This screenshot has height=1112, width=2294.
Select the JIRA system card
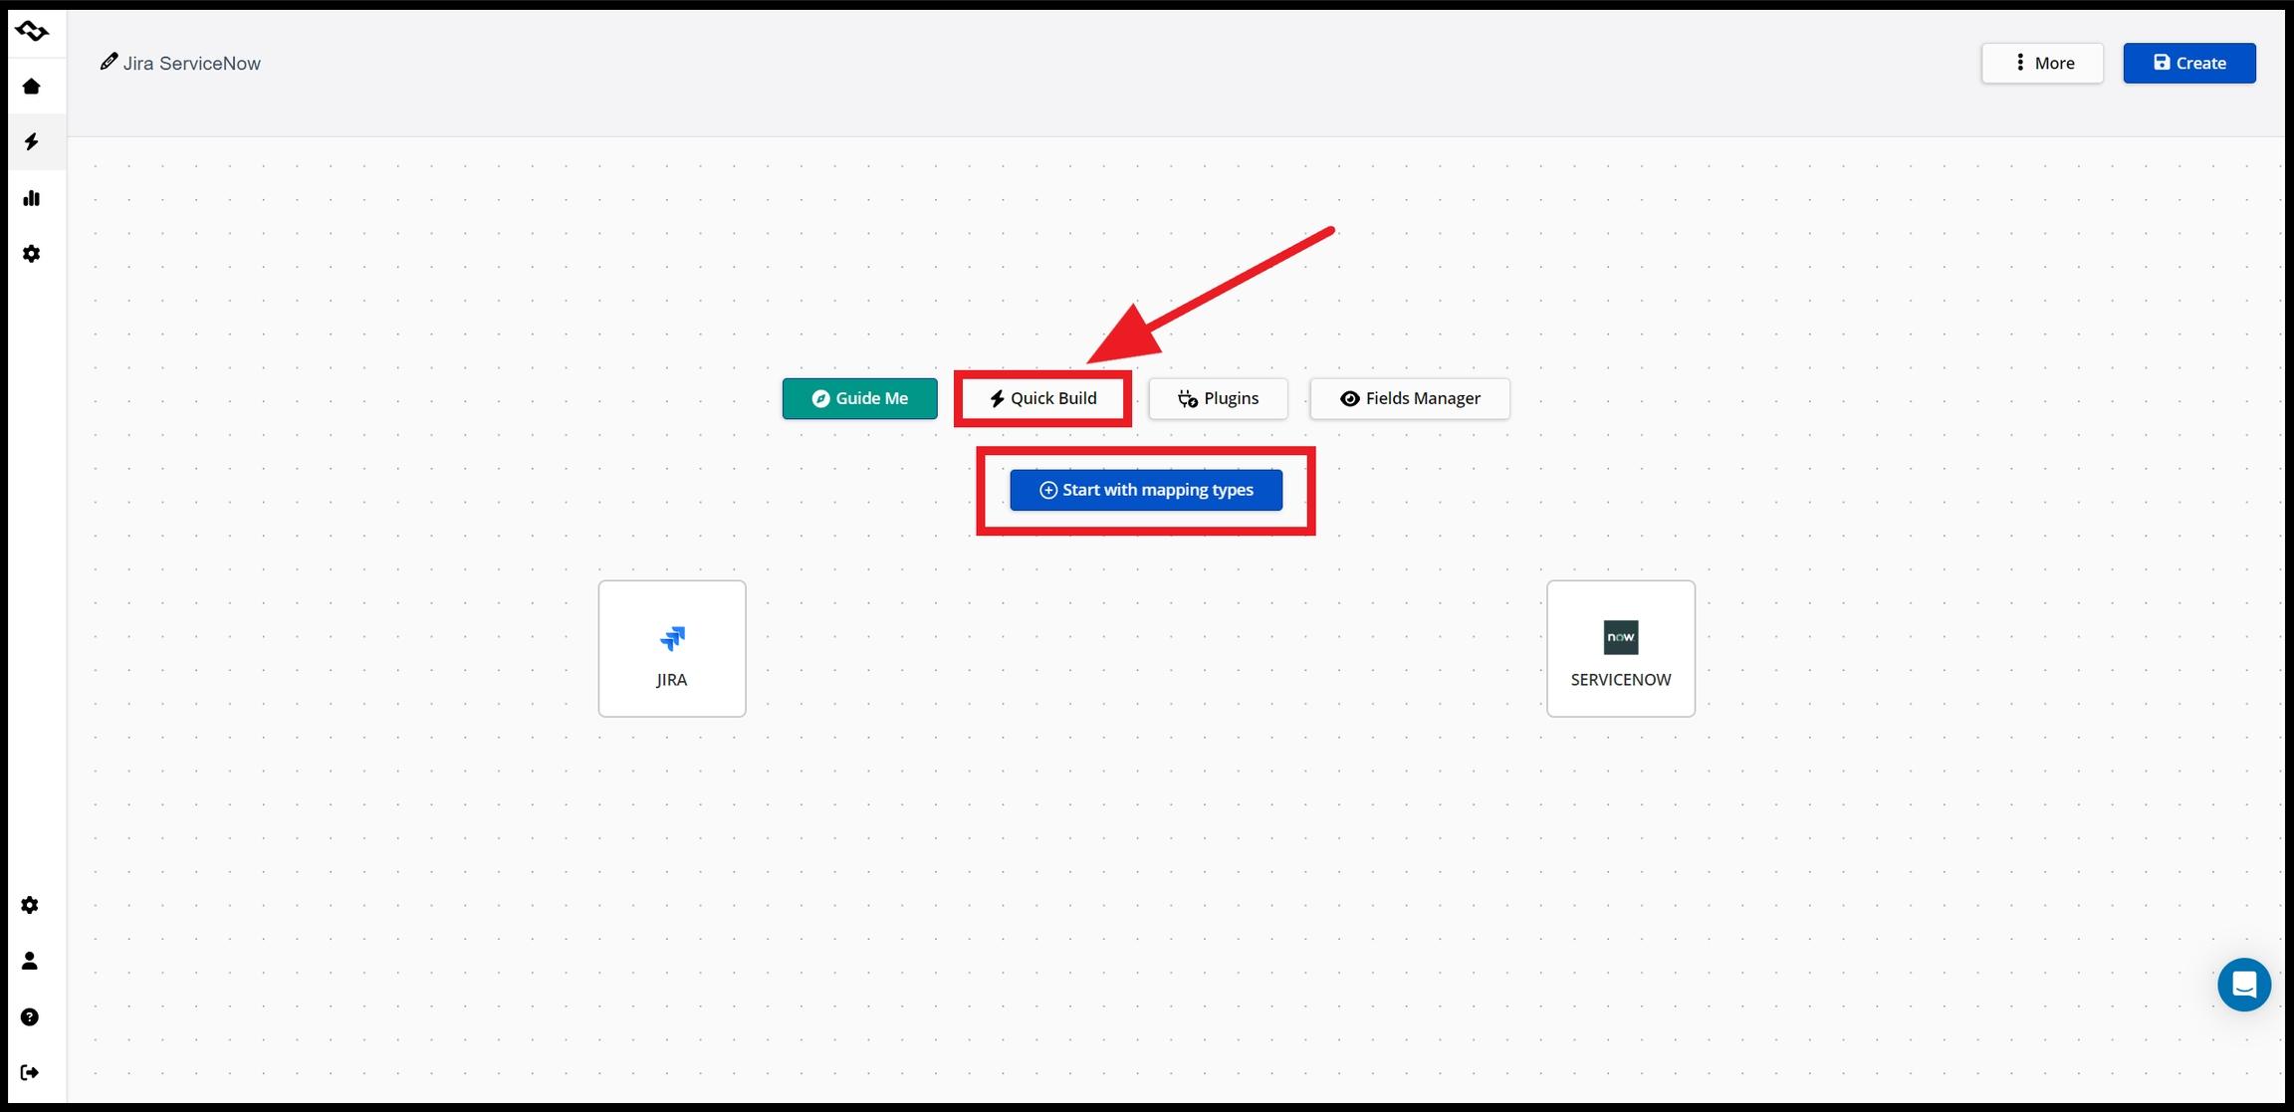coord(672,648)
